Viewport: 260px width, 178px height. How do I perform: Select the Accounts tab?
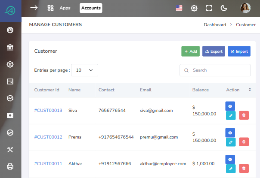pos(91,8)
